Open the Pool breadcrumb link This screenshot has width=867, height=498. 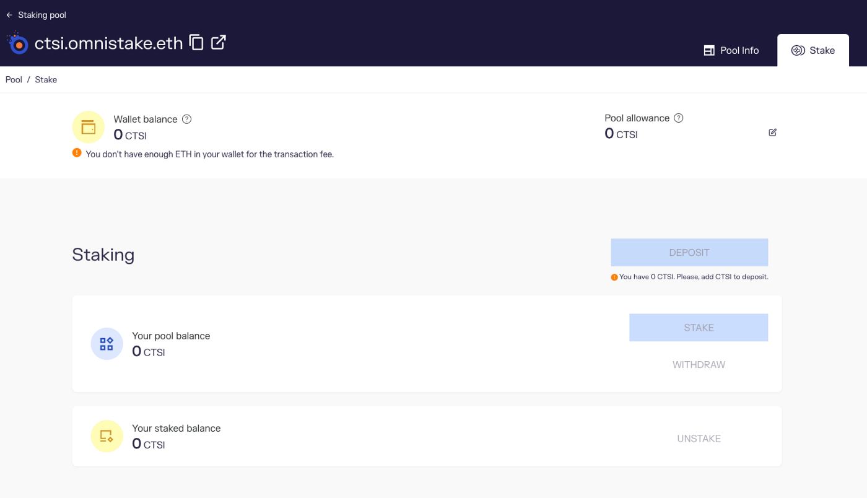[14, 80]
